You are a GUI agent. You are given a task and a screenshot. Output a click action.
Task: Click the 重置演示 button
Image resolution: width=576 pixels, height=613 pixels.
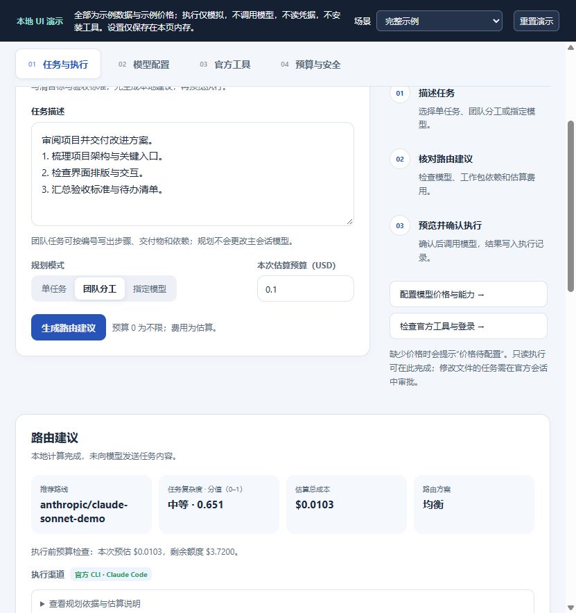click(x=536, y=21)
